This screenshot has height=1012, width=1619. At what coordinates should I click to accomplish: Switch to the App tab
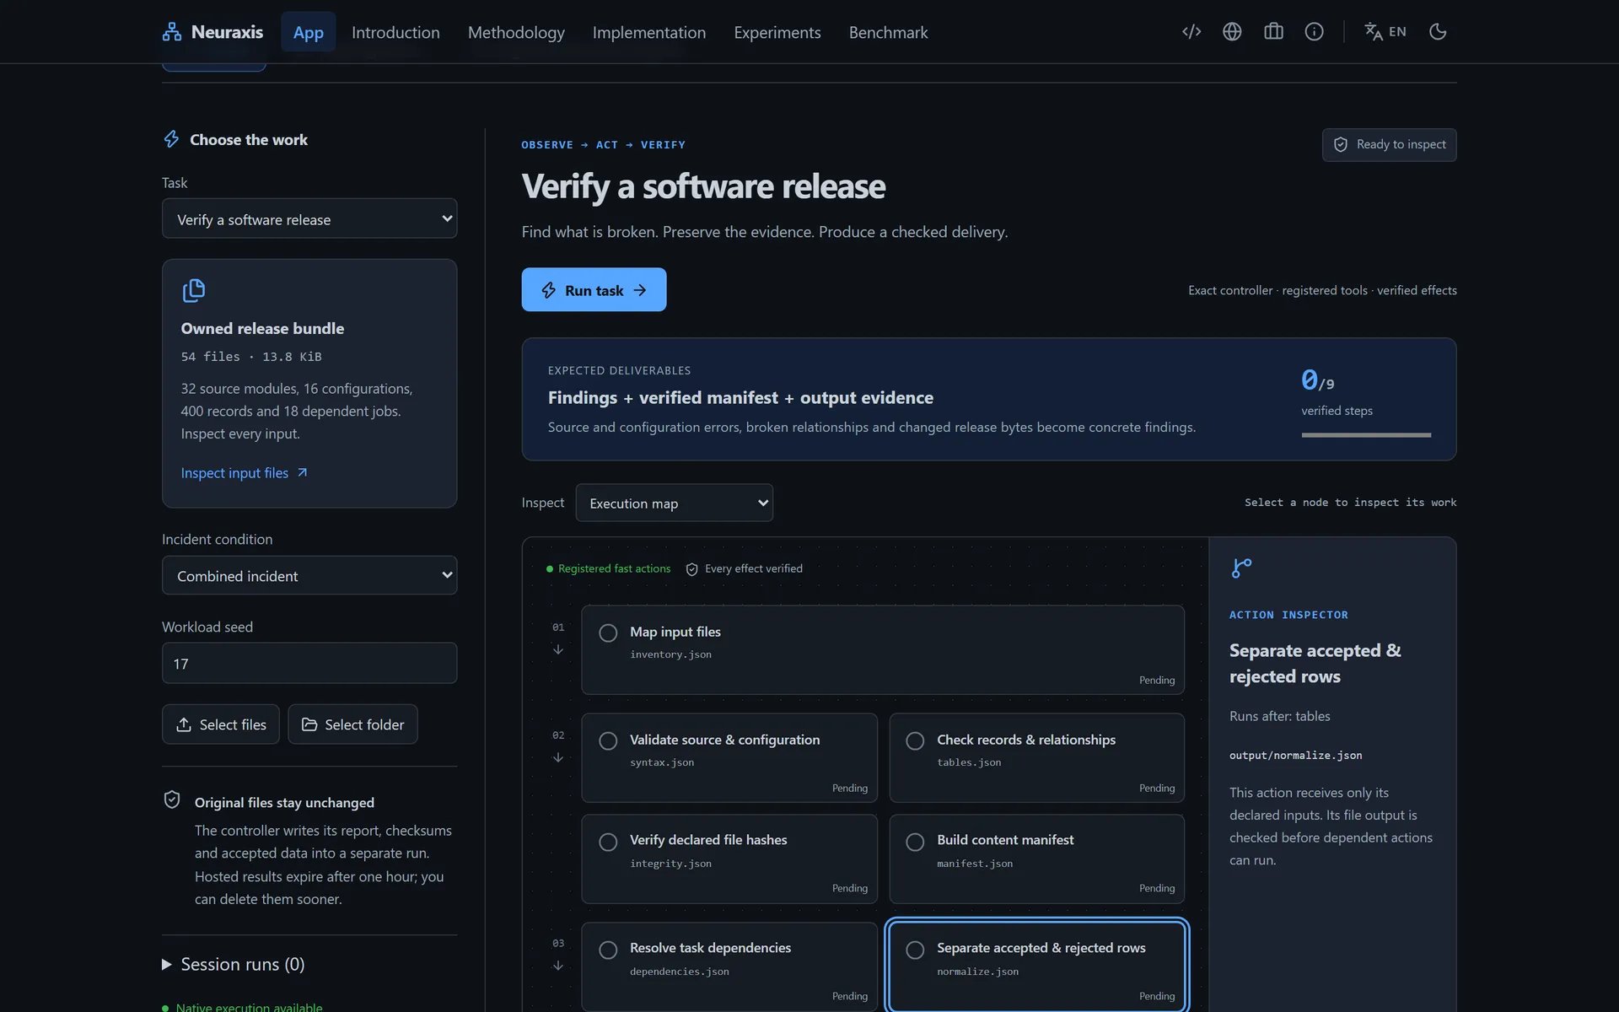tap(308, 32)
